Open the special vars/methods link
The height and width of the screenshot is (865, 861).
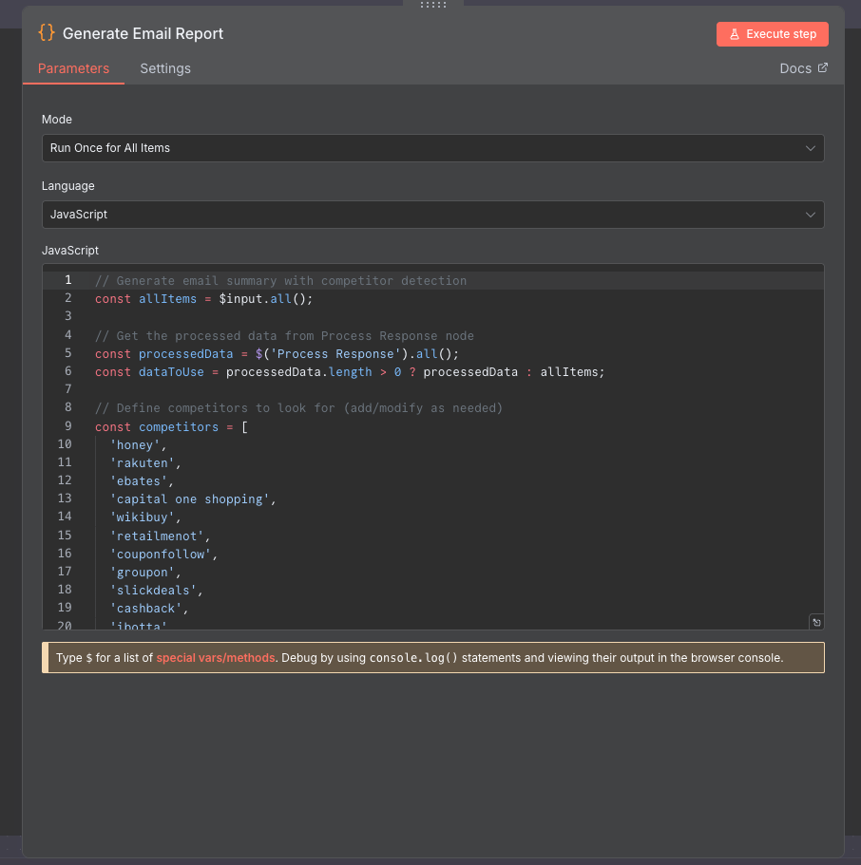[216, 658]
